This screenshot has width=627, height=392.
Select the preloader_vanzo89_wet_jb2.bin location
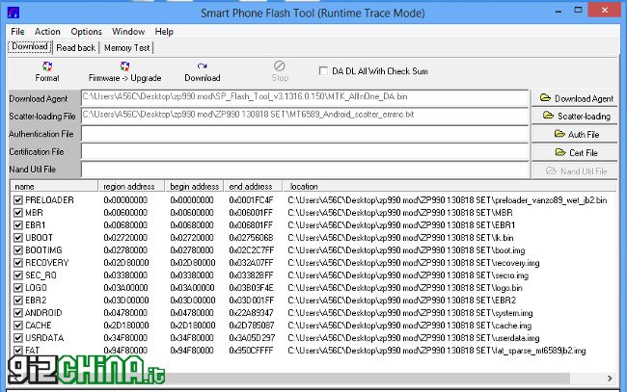pos(447,200)
